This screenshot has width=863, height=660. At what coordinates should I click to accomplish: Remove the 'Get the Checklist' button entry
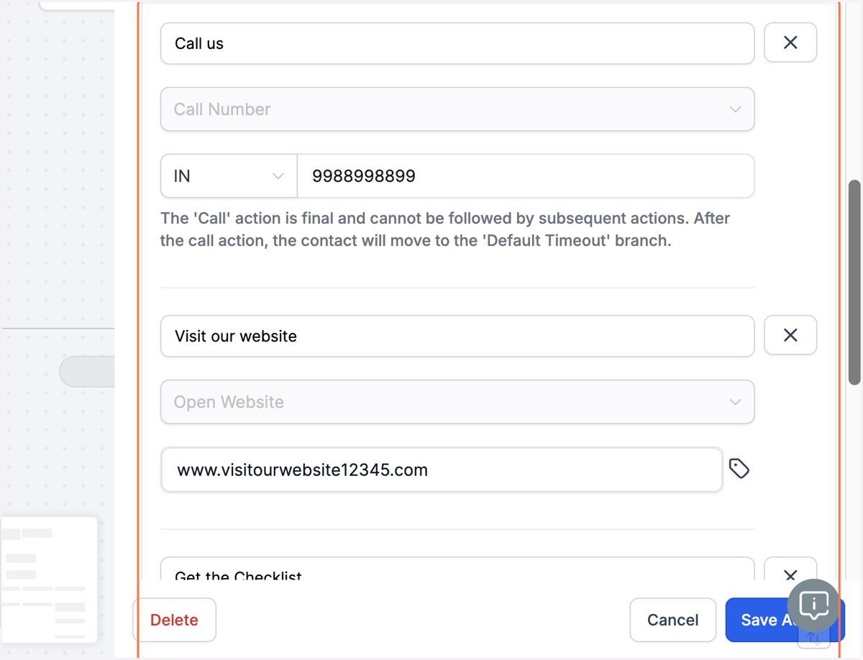790,569
